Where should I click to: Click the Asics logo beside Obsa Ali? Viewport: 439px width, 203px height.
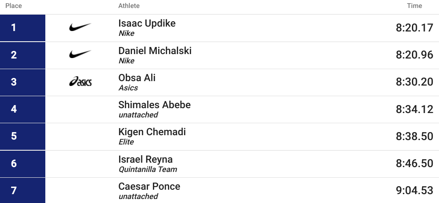[x=80, y=82]
